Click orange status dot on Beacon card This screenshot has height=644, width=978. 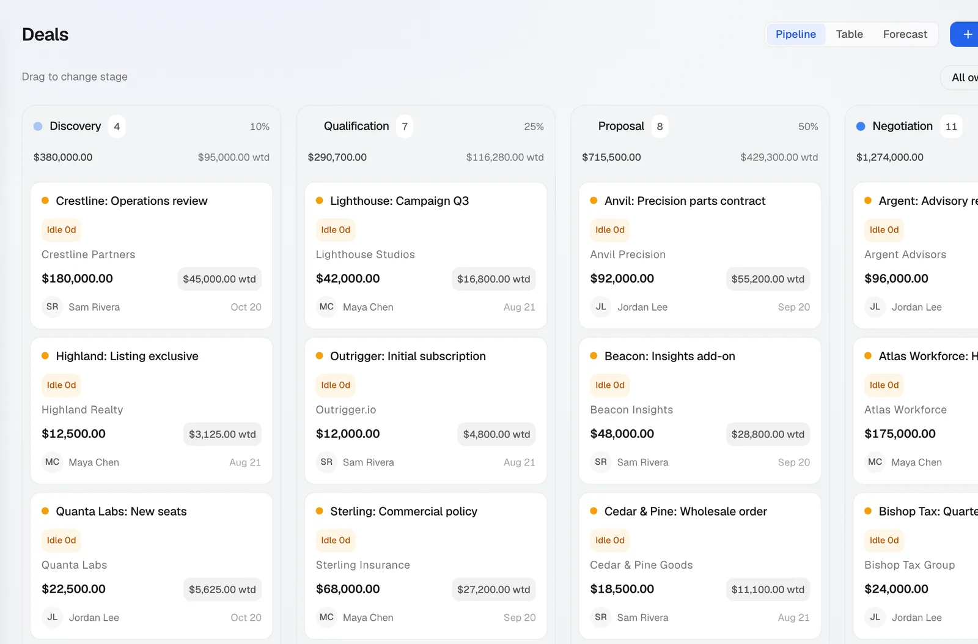pos(594,356)
